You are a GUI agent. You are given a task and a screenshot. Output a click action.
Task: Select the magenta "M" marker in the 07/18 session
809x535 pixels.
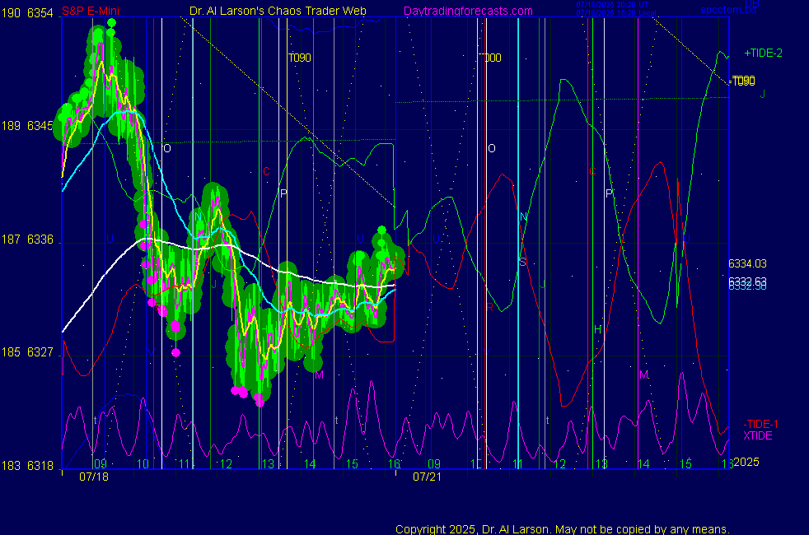[x=319, y=375]
